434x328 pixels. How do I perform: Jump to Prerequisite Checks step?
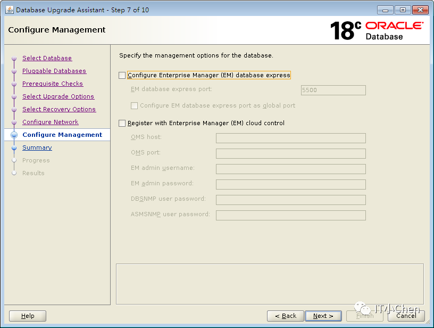pyautogui.click(x=53, y=84)
